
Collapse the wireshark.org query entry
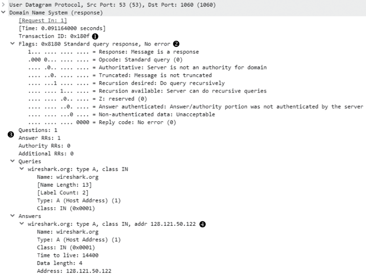(x=22, y=169)
